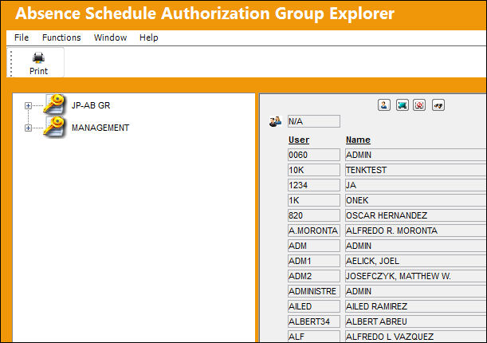Click the key icon for JP-AB GR
487x343 pixels.
coord(54,104)
